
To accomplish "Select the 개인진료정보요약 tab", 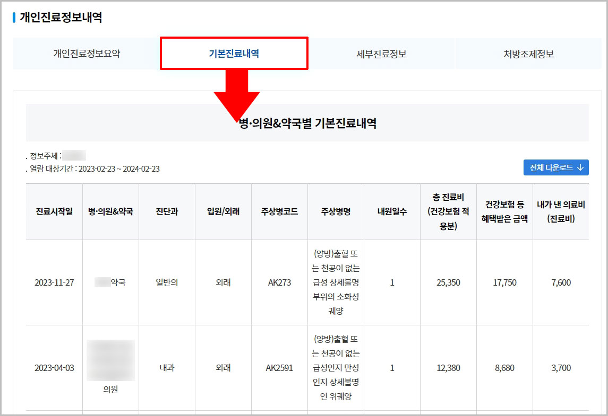I will (x=85, y=54).
